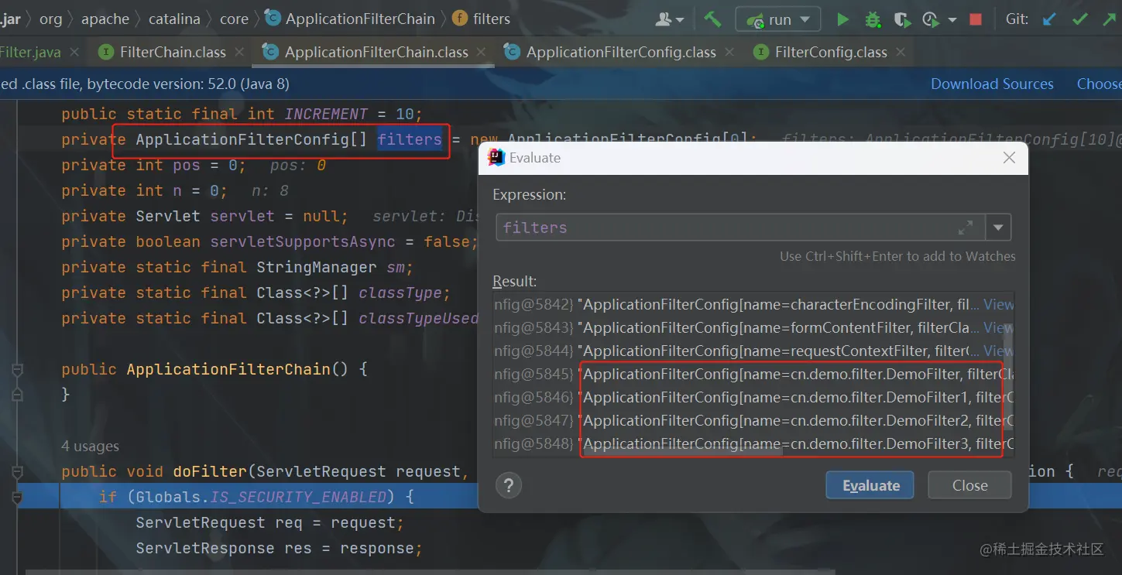The width and height of the screenshot is (1122, 575).
Task: Open the expression history dropdown arrow
Action: [x=998, y=228]
